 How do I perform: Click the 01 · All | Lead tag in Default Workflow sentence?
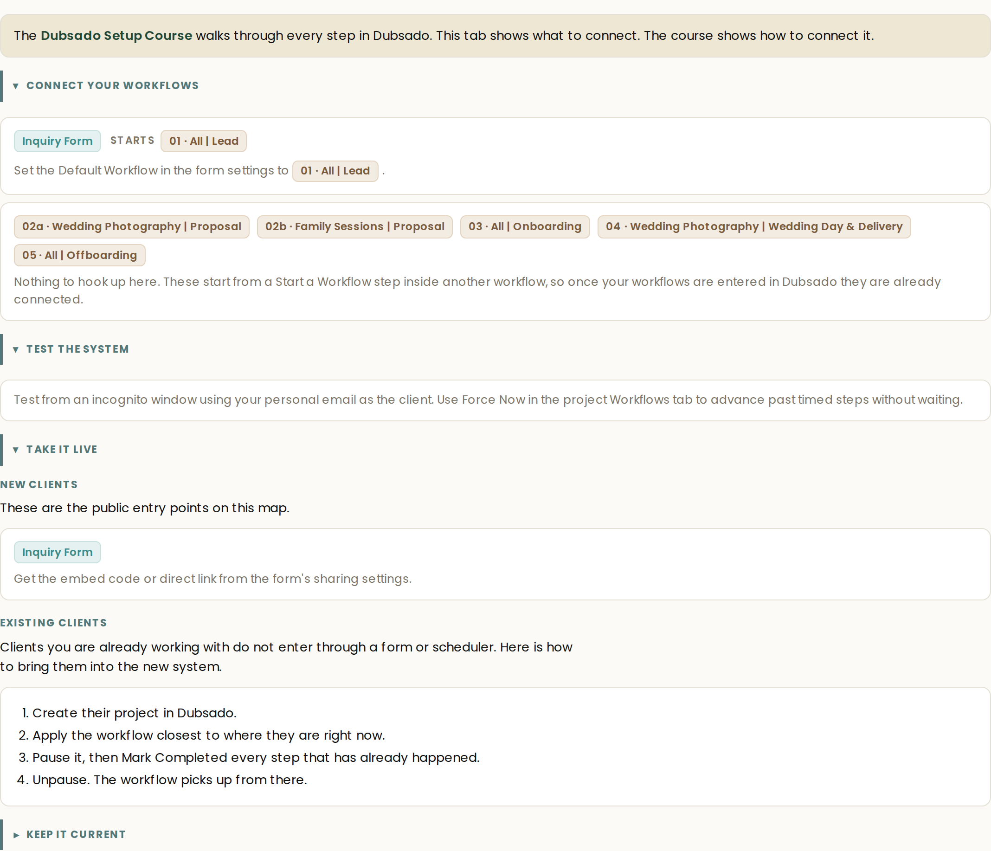tap(335, 171)
